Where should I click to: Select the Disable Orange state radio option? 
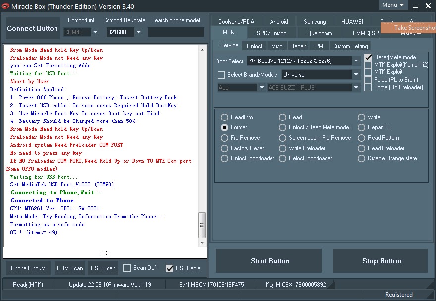tap(361, 159)
